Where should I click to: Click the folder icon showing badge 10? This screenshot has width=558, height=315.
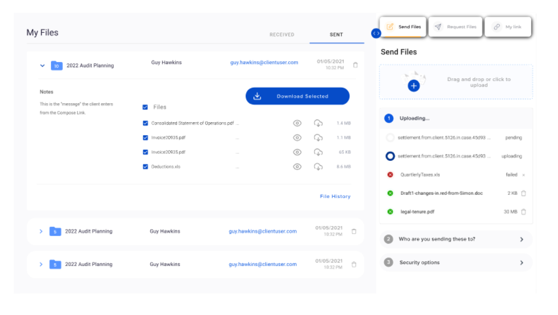click(x=57, y=66)
